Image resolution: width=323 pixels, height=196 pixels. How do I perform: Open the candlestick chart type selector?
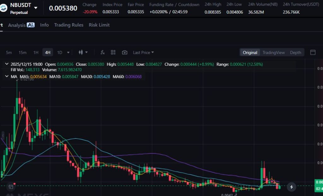[83, 53]
